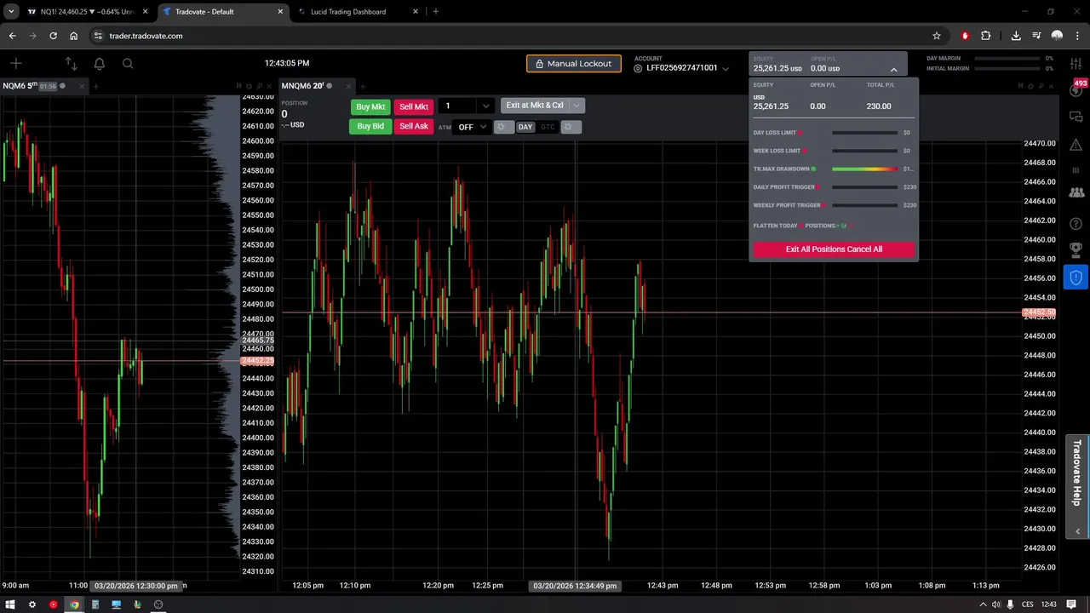Reload the page

53,36
